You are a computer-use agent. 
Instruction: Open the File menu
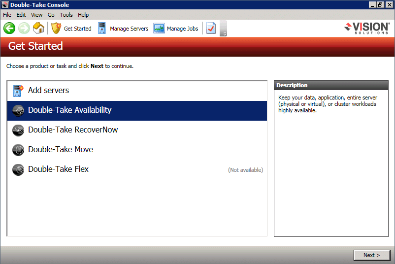(7, 15)
